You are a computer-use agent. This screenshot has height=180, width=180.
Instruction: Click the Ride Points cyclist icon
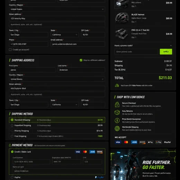[x=117, y=85]
